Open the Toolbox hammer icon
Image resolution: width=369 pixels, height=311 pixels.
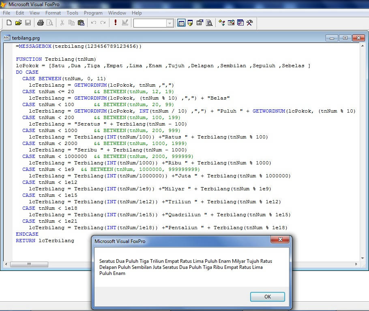point(250,23)
